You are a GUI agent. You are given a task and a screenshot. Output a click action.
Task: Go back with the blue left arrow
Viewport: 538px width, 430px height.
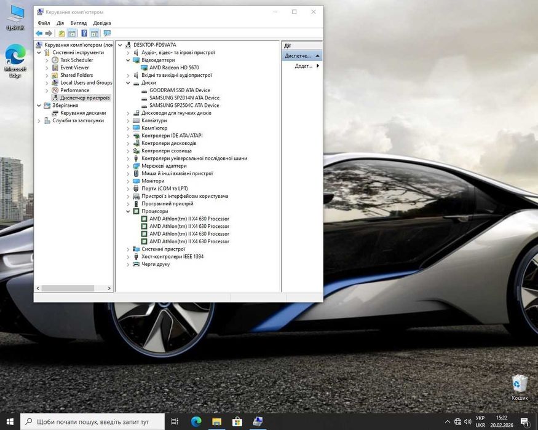pyautogui.click(x=39, y=33)
